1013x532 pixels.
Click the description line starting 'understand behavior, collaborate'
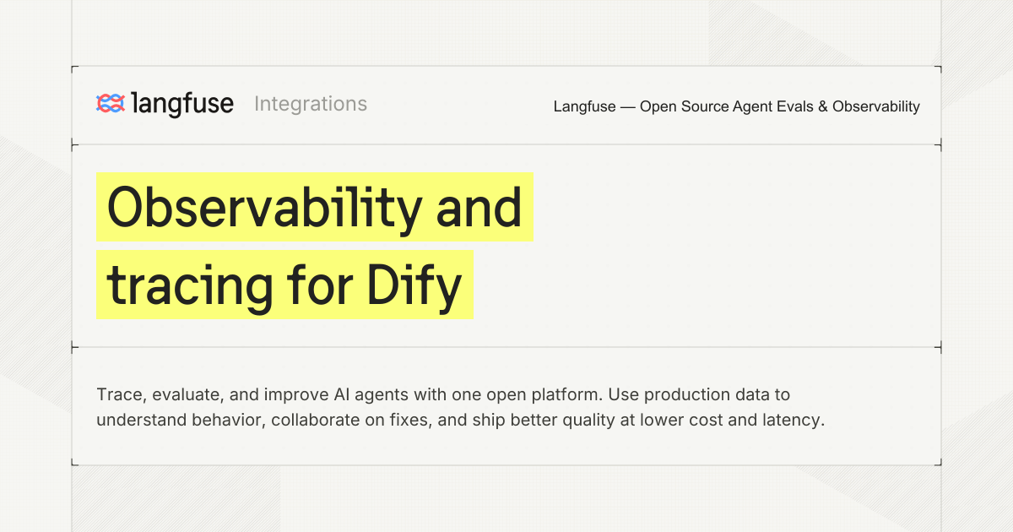coord(460,420)
